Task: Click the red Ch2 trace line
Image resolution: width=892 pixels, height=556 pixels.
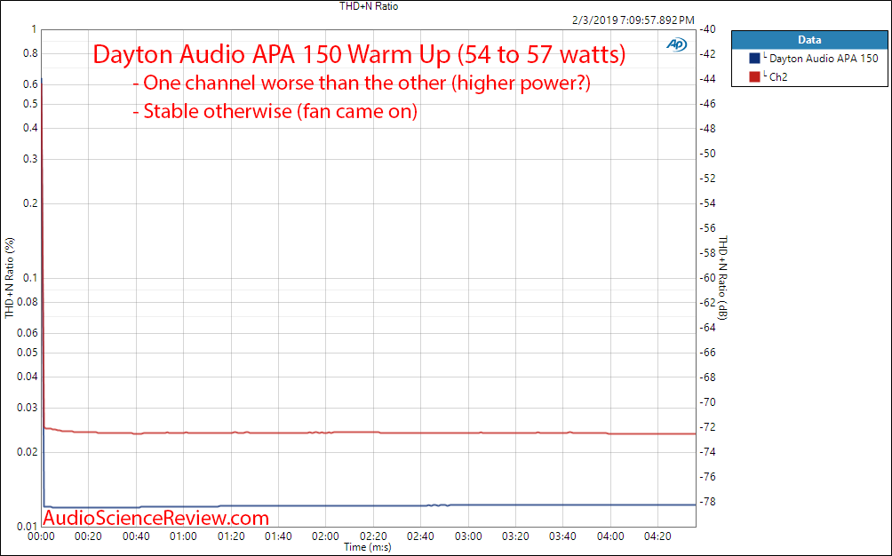Action: coord(370,433)
